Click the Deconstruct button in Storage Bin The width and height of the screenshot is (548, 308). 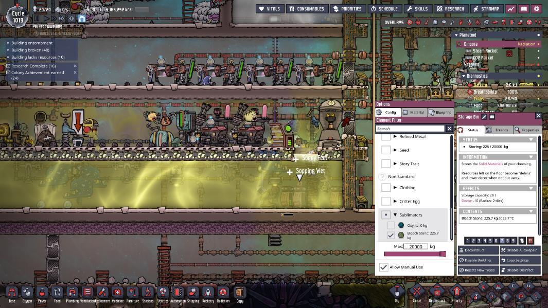[x=478, y=250]
